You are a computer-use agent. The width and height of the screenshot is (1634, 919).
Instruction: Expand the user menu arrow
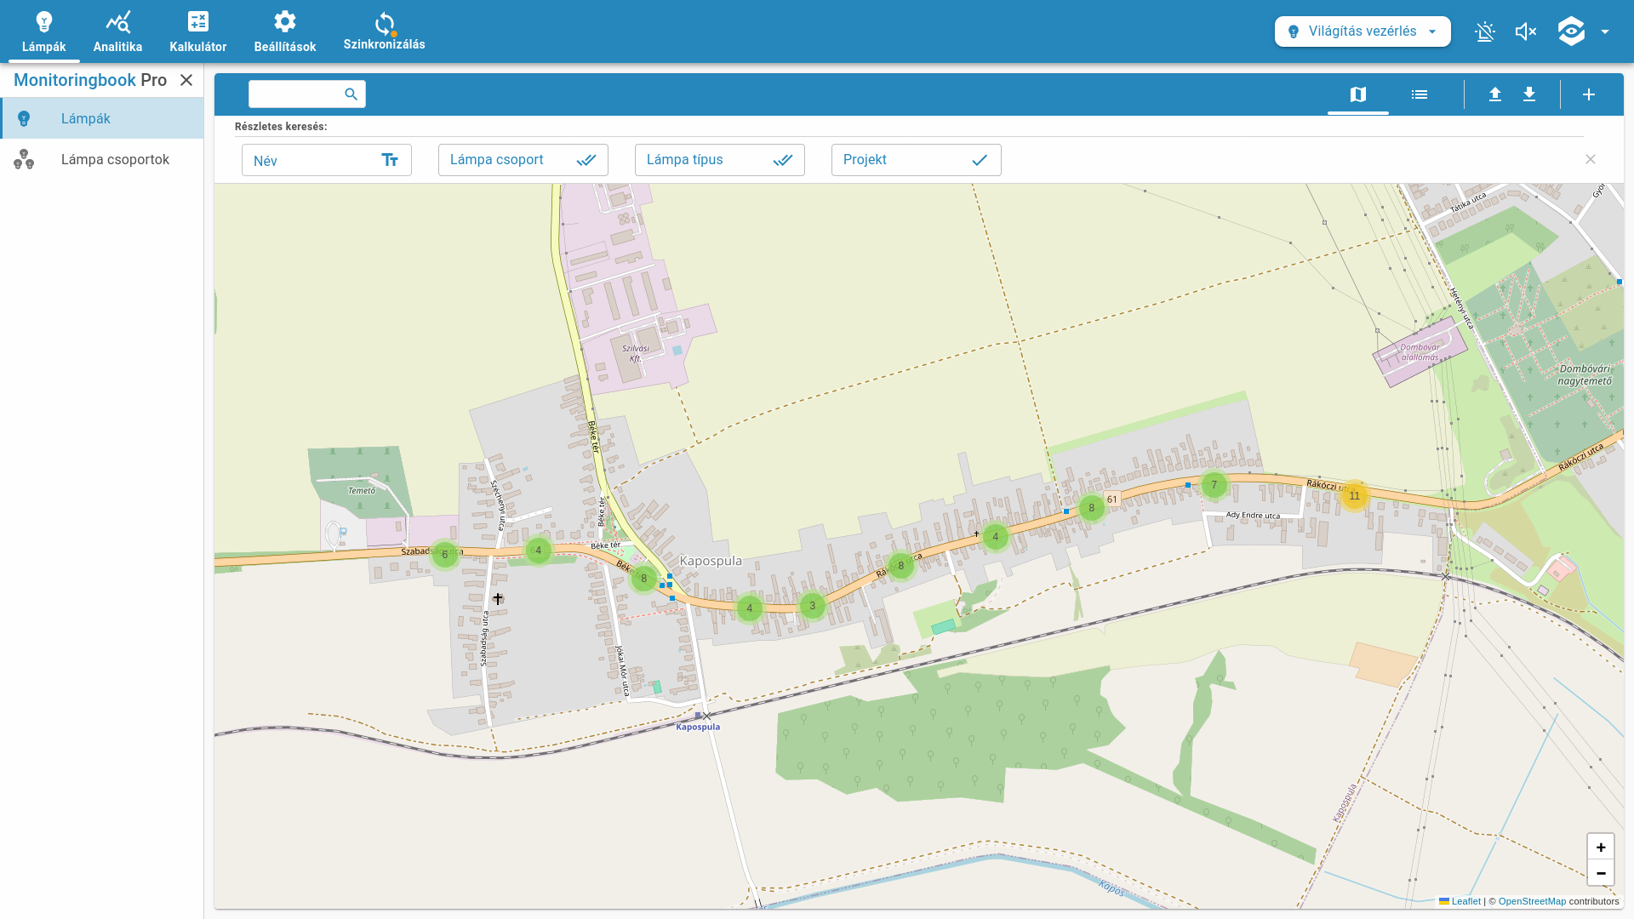[1605, 32]
